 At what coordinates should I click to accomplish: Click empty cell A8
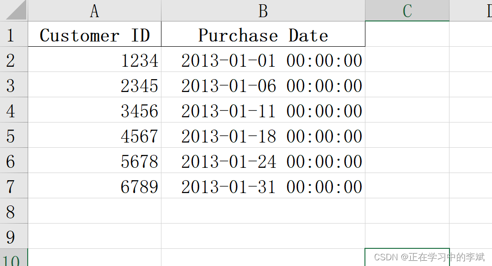coord(95,211)
